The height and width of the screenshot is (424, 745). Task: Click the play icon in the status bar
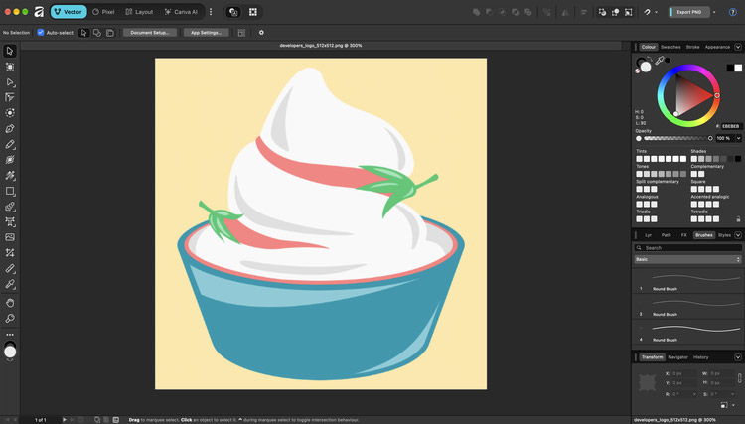point(65,420)
